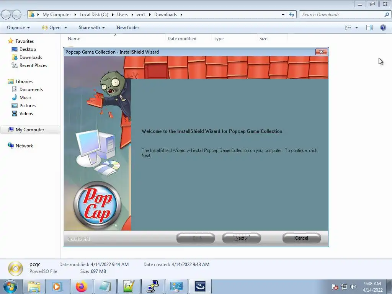Select Network in the navigation pane
392x294 pixels.
click(x=24, y=145)
